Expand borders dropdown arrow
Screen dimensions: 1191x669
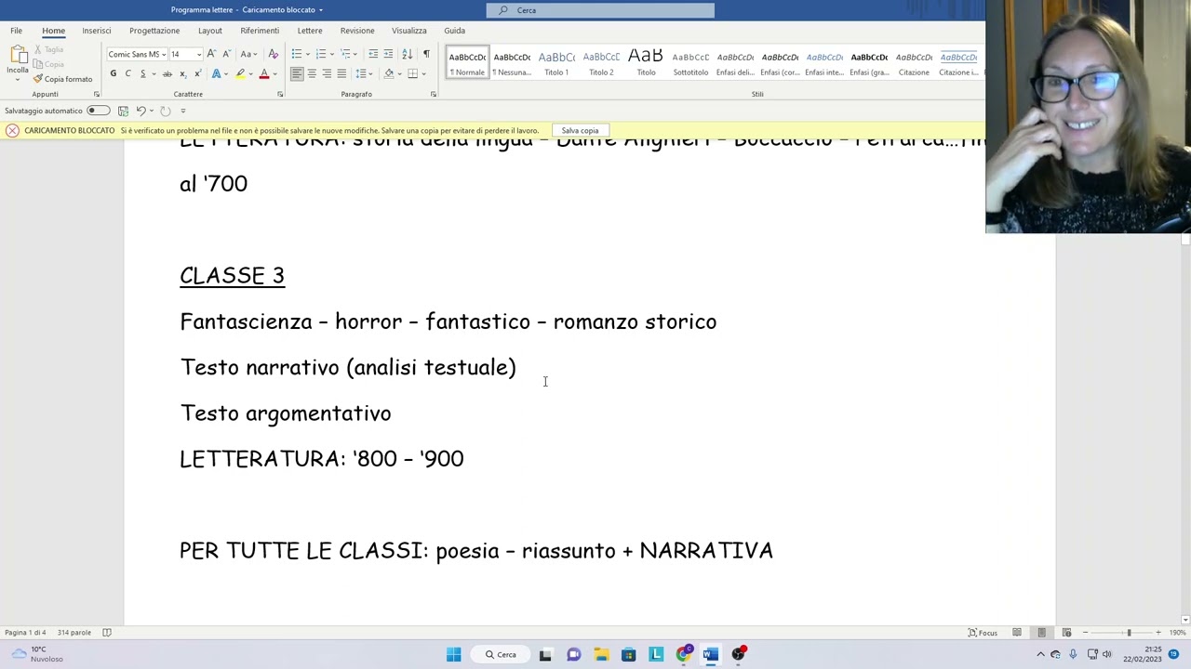coord(423,73)
